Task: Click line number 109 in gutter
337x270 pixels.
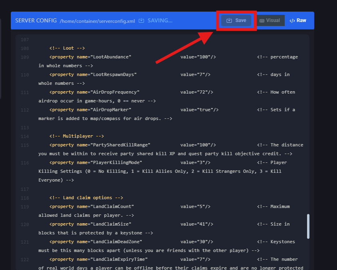Action: tap(25, 57)
